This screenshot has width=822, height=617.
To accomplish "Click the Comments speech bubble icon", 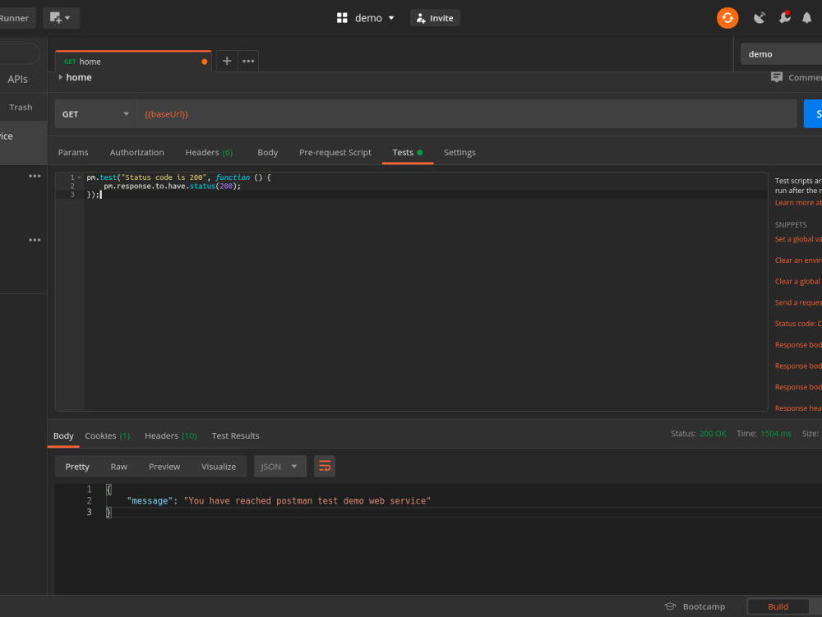I will (777, 77).
